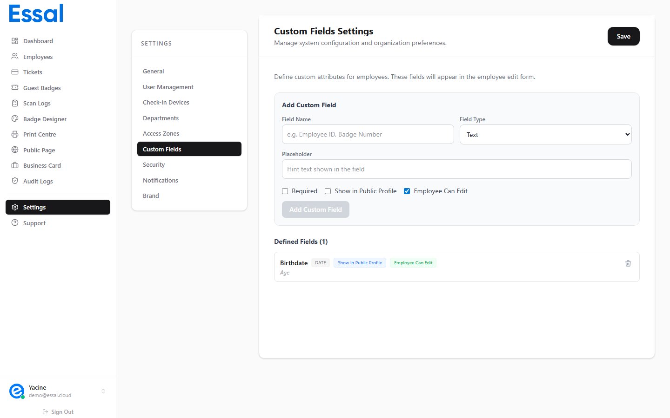Open Dashboard from sidebar
670x418 pixels.
pos(58,41)
